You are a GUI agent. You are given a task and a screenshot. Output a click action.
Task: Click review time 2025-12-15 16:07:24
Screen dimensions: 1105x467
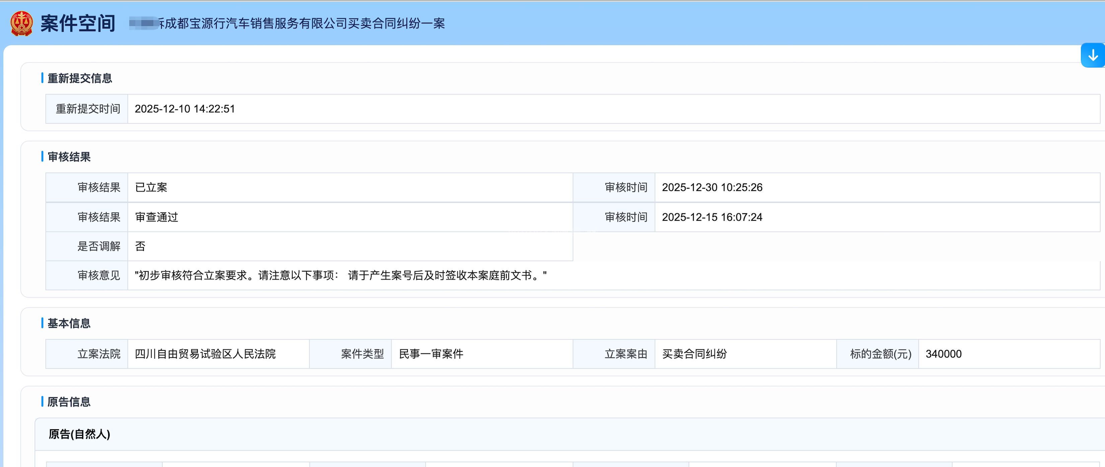712,217
